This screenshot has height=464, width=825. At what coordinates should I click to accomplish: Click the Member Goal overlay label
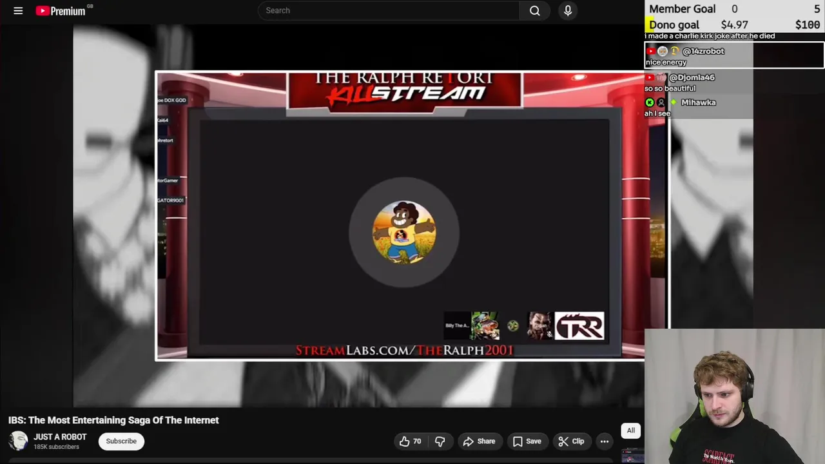tap(682, 9)
